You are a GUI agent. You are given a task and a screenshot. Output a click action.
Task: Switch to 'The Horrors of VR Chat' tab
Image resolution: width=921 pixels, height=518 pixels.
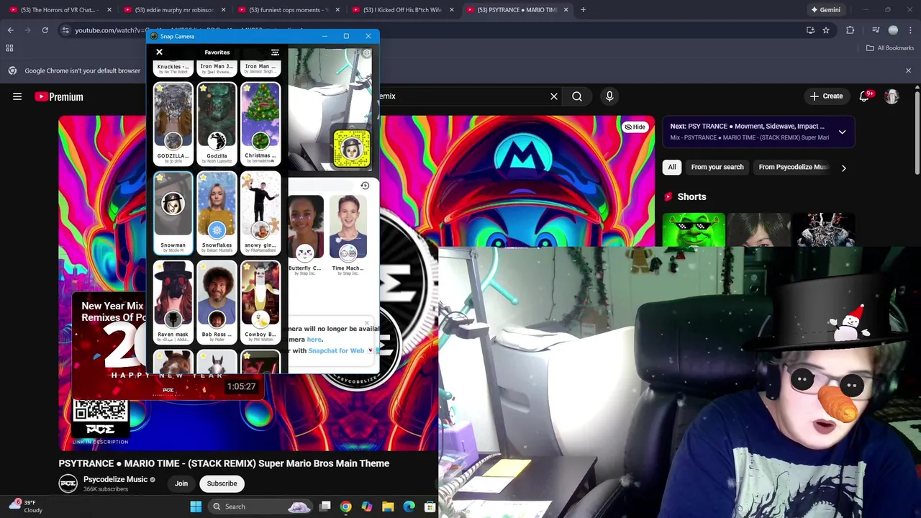(x=60, y=10)
